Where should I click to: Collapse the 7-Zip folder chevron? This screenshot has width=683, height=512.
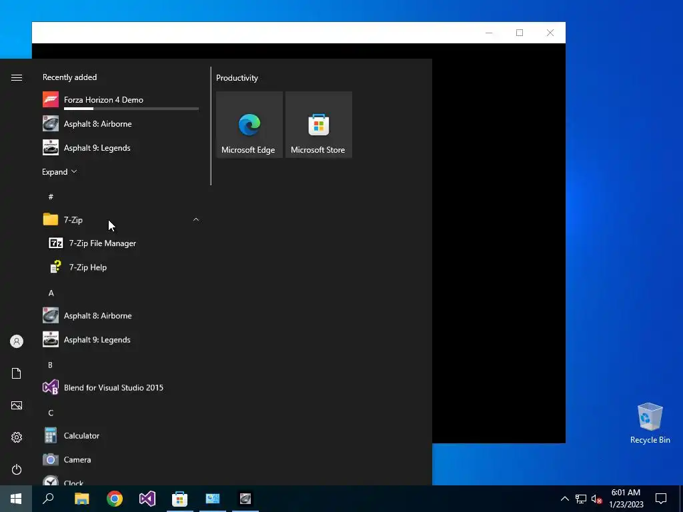pos(196,220)
